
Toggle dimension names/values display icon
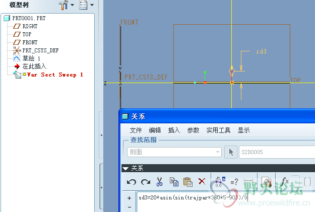pyautogui.click(x=220, y=182)
